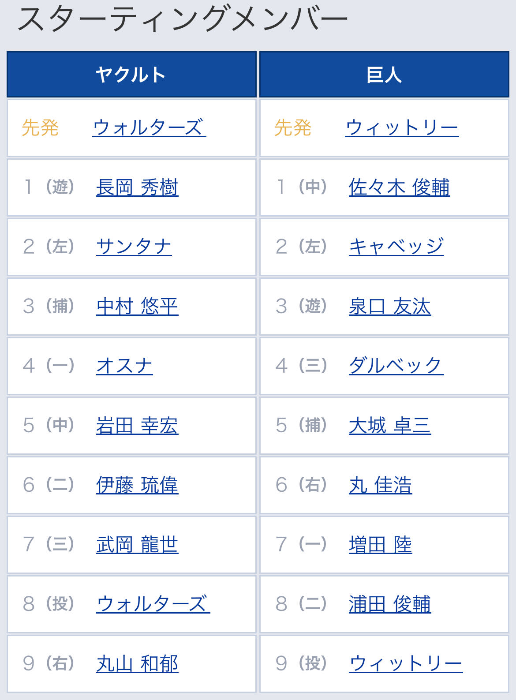Image resolution: width=516 pixels, height=700 pixels.
Task: Open Yakult starting pitcher ウォルターズ link
Action: point(149,128)
